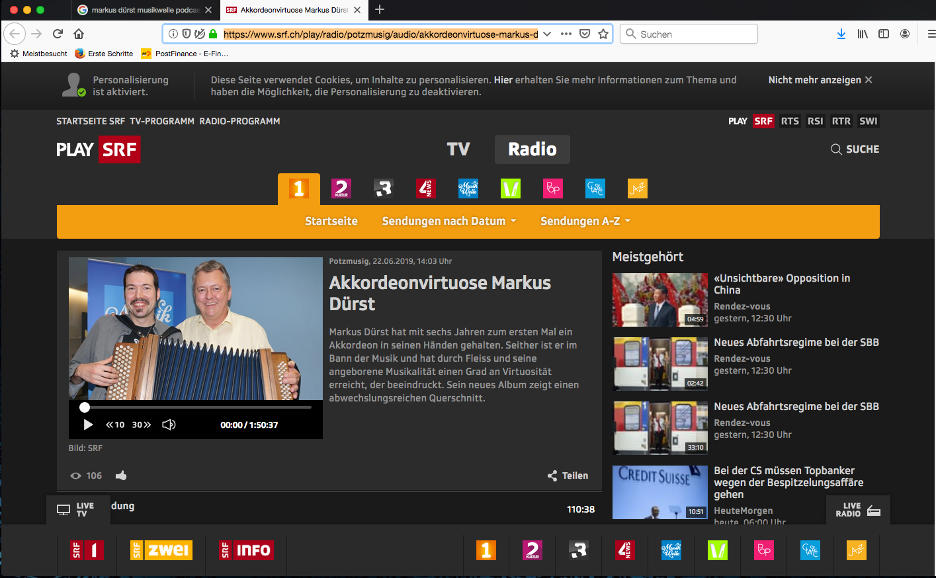
Task: Mute the player volume speaker icon
Action: pos(169,425)
